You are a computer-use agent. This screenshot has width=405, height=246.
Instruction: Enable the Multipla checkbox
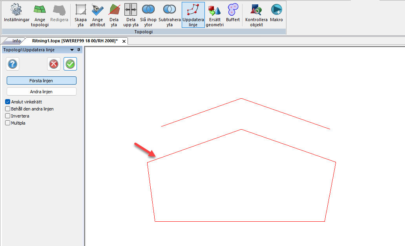pyautogui.click(x=7, y=123)
